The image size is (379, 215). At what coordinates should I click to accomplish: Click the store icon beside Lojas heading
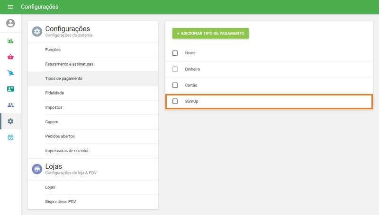click(37, 169)
